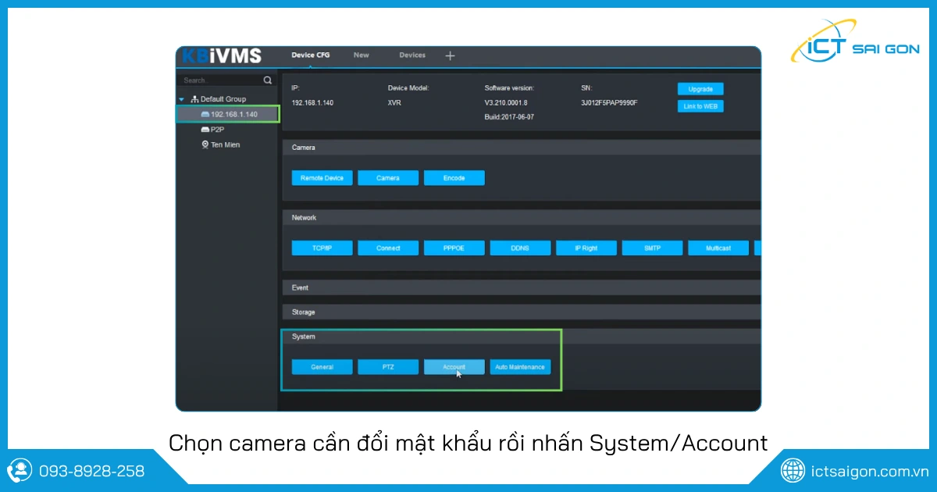Open SMTP settings
The image size is (937, 492).
653,248
